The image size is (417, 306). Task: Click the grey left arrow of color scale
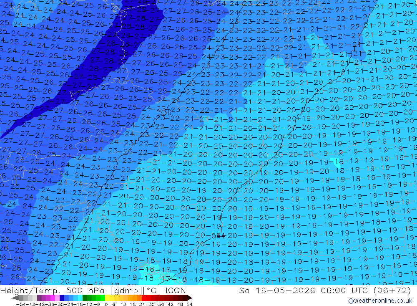tap(15, 298)
